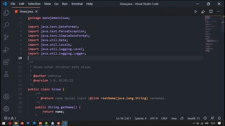Screen dimensions: 225x126
Task: Open the Windows Start button
Action: 4,123
